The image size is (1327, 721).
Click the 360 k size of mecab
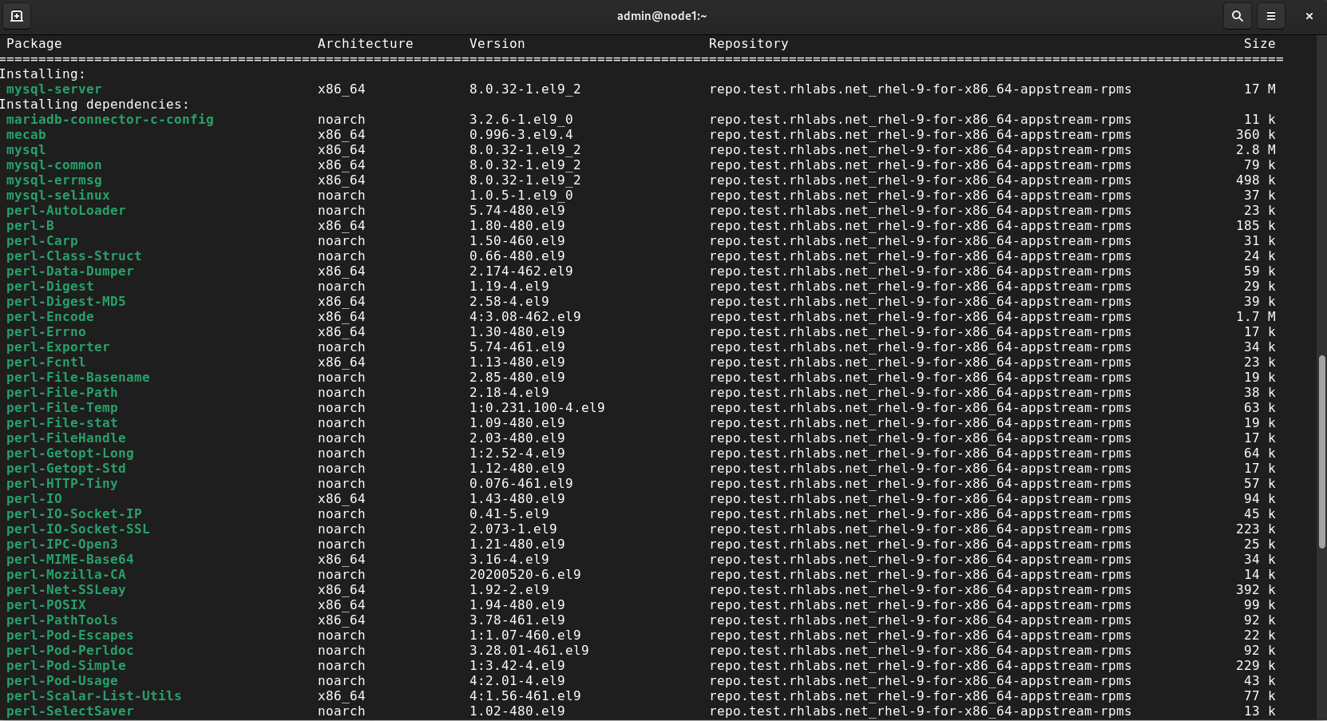(x=1256, y=135)
